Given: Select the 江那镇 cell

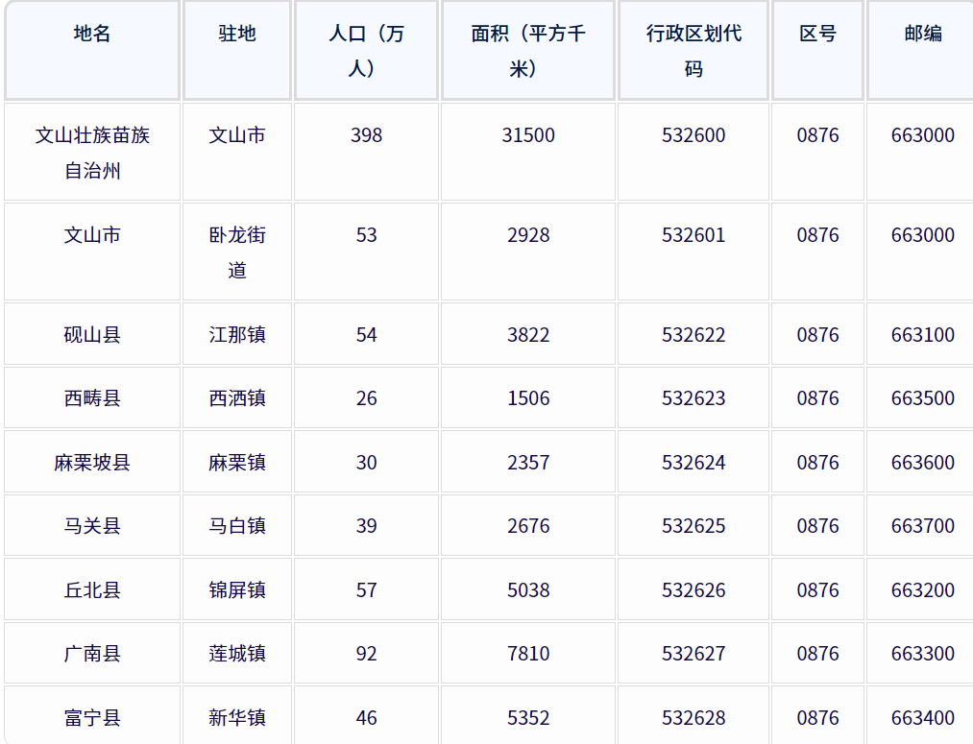Looking at the screenshot, I should pos(237,334).
